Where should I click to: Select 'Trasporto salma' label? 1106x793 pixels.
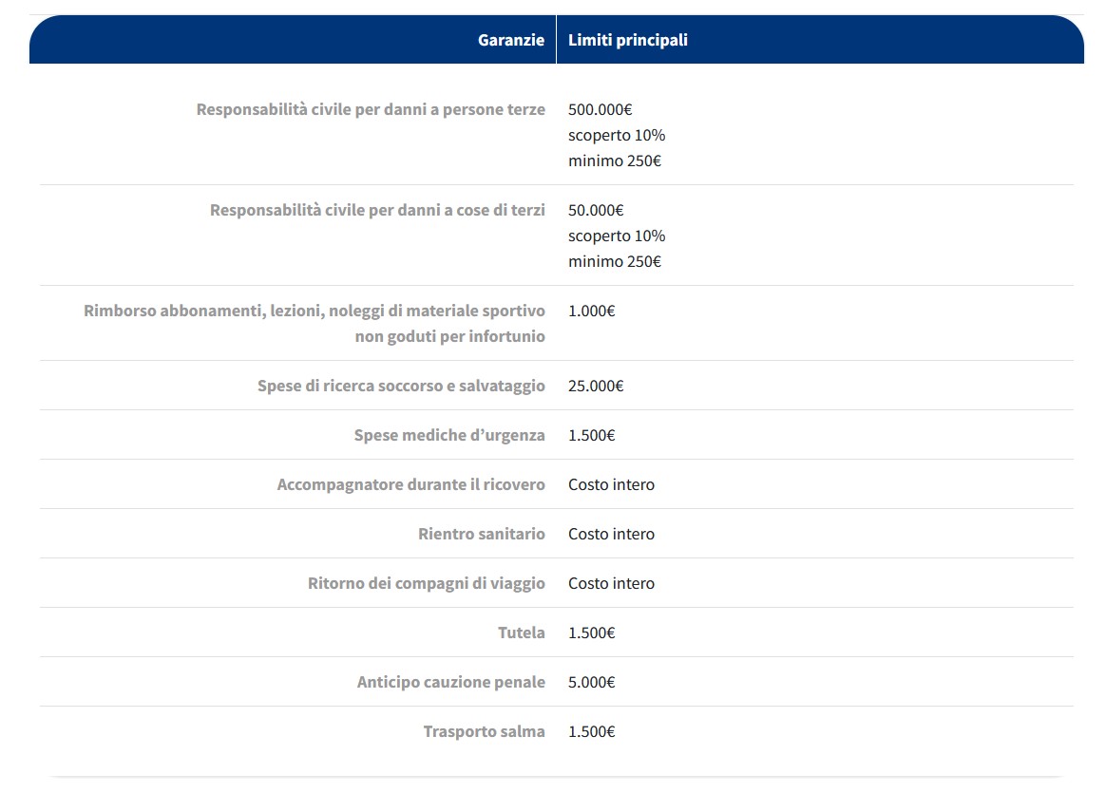click(484, 731)
